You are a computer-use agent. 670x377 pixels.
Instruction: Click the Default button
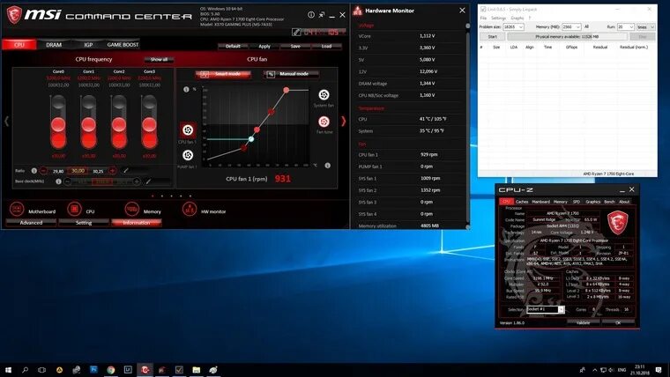(x=233, y=46)
